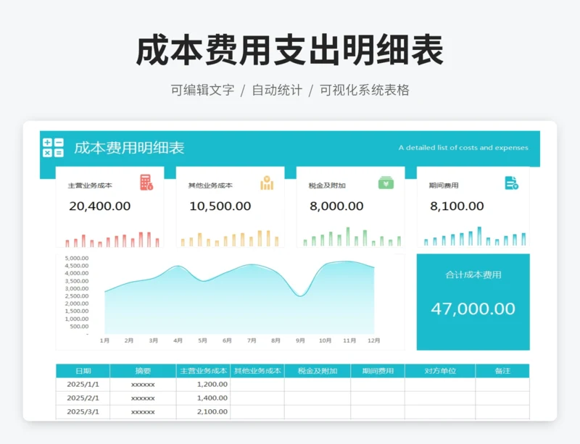Click the green money icon for 税金及附加
Screen dimensions: 580x444
tap(386, 183)
